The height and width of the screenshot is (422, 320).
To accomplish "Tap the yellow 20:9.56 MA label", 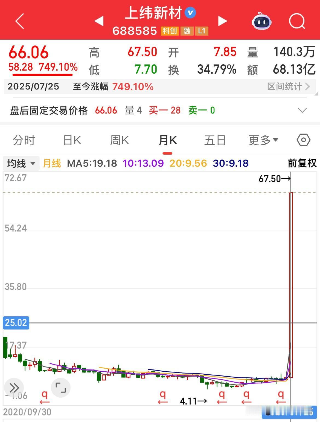I will (188, 163).
